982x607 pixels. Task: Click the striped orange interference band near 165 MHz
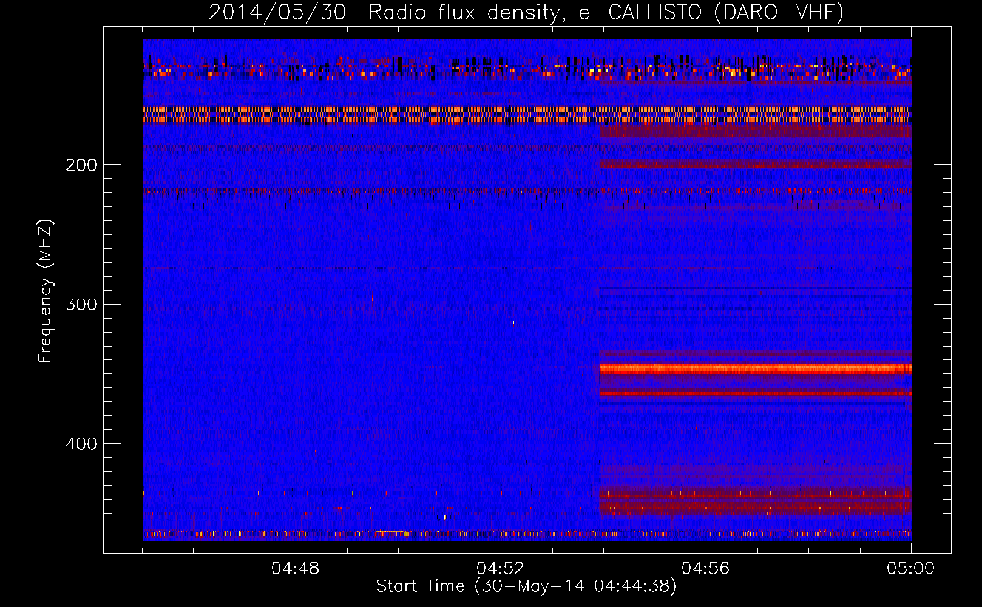(527, 115)
